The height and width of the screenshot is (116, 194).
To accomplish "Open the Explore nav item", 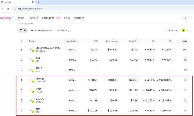I will tap(33, 18).
